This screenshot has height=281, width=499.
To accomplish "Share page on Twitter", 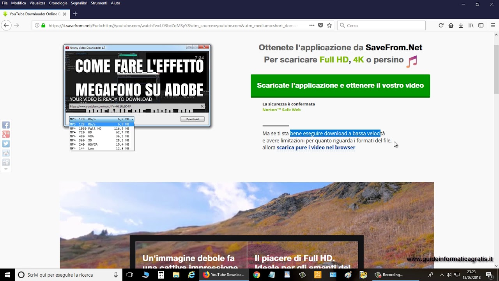I will [x=6, y=144].
